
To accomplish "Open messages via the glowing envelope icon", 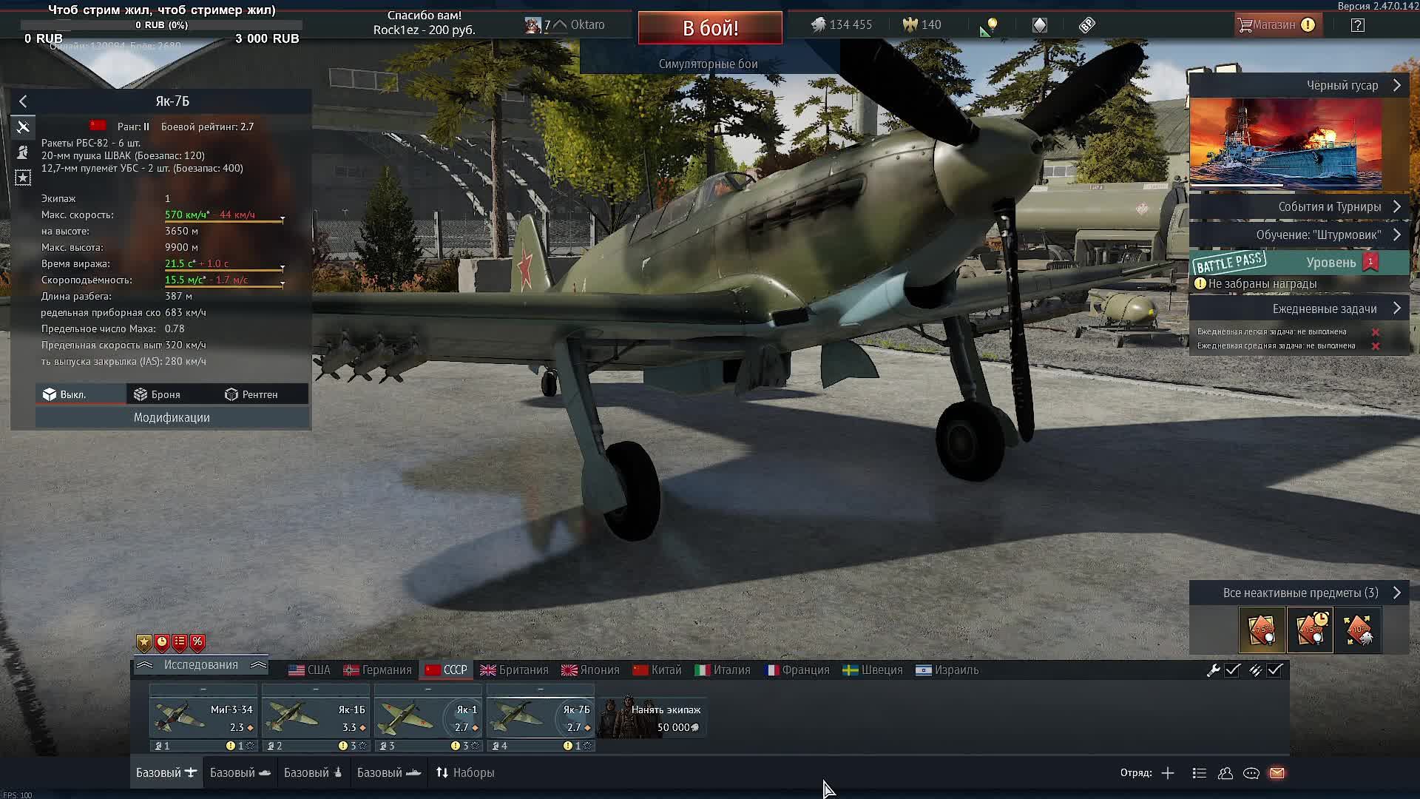I will pyautogui.click(x=1276, y=774).
